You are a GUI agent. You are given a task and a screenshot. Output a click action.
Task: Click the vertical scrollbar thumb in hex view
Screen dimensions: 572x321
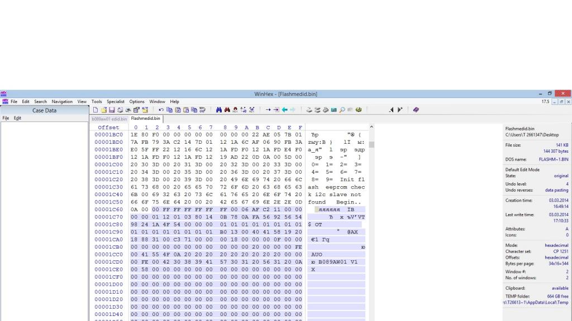[371, 144]
